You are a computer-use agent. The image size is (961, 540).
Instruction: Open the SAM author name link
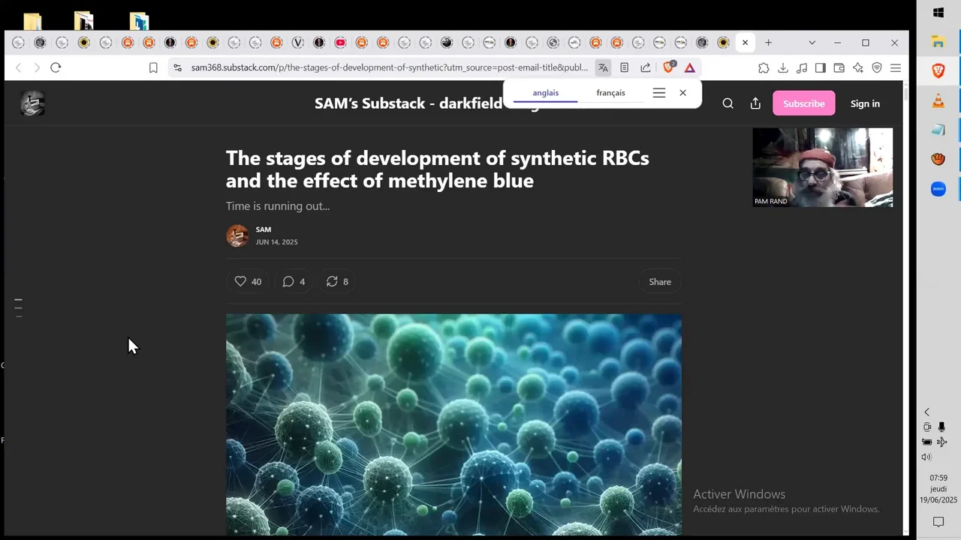pos(264,229)
